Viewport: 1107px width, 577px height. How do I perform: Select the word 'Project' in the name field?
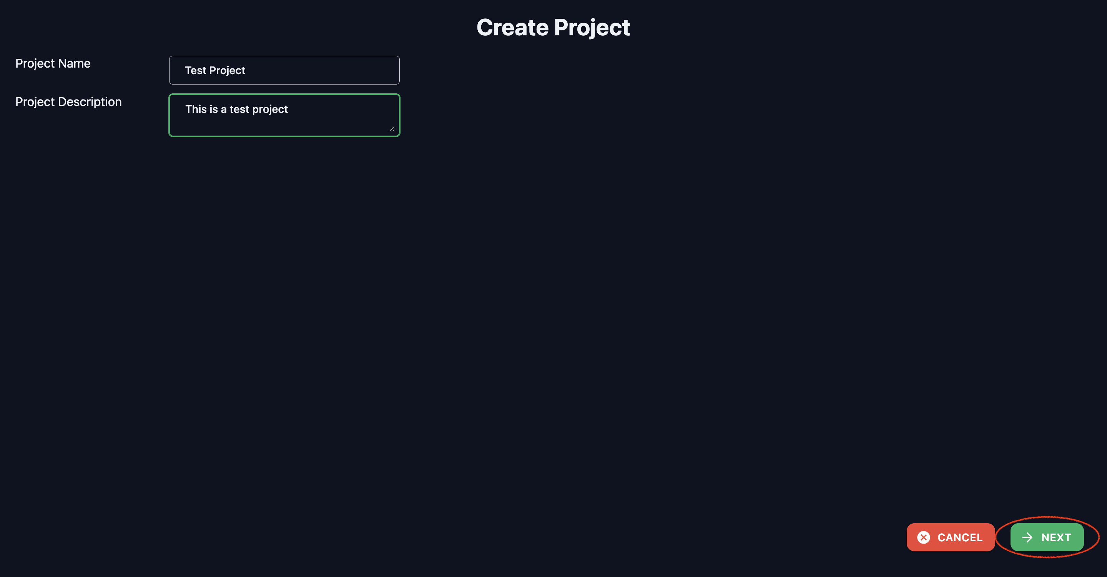coord(227,70)
